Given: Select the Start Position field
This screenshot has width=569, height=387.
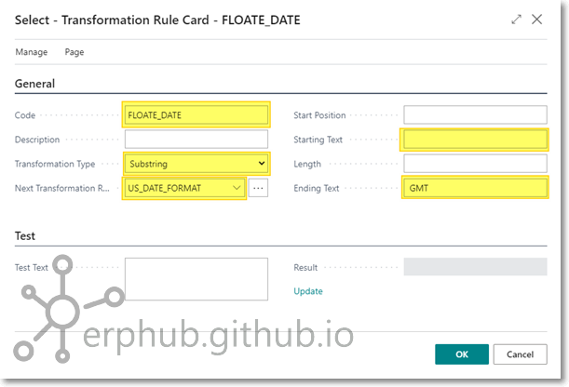Looking at the screenshot, I should coord(475,115).
